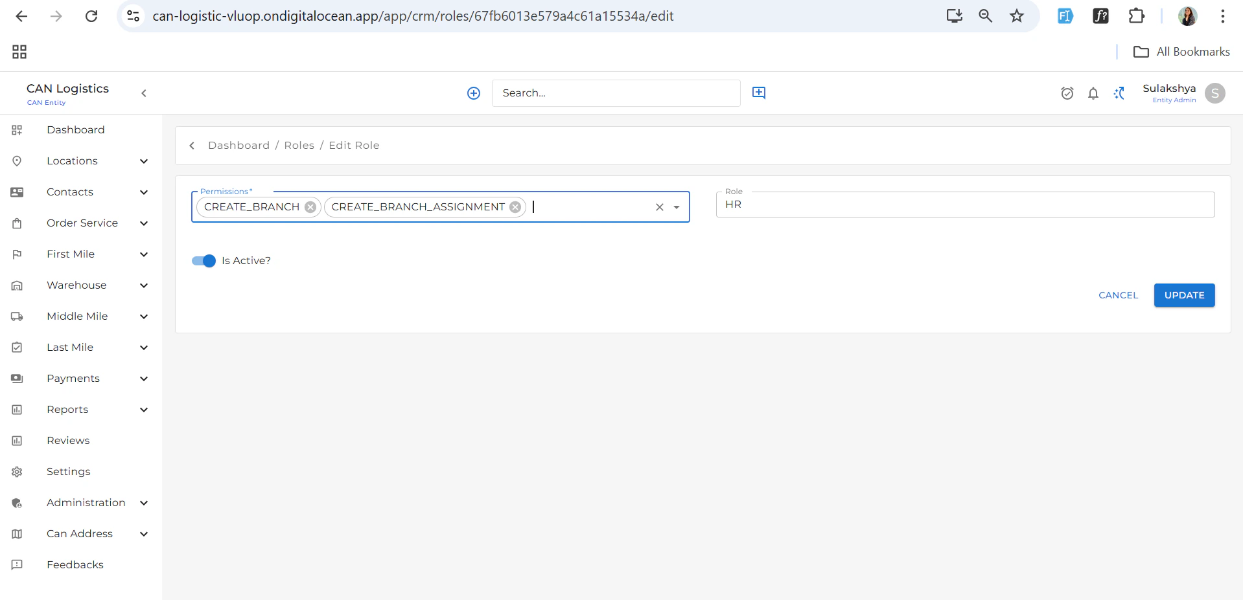Bookmark this page with the star icon
The image size is (1243, 600).
pos(1017,16)
